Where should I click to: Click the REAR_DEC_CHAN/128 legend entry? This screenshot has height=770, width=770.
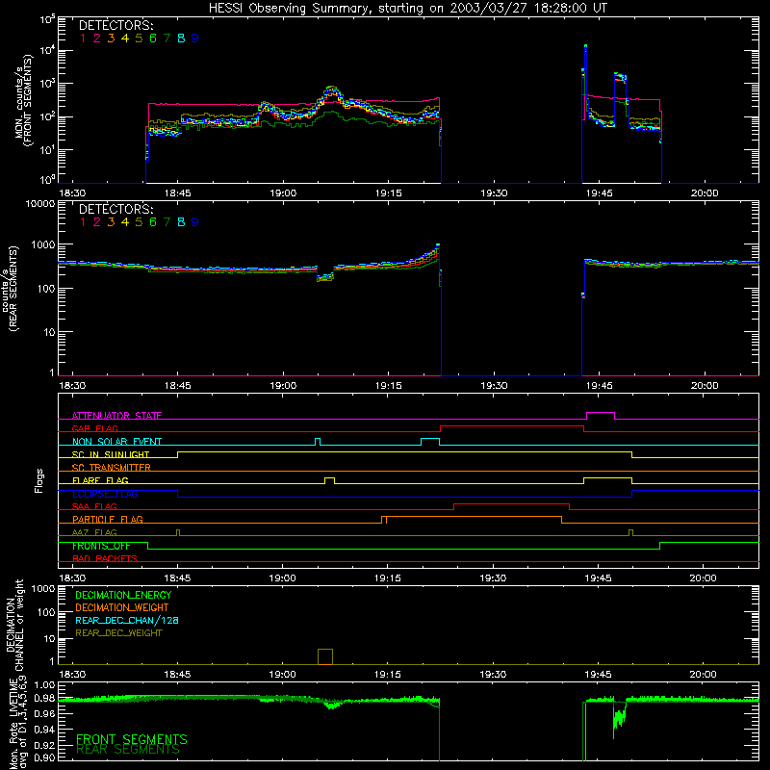127,620
